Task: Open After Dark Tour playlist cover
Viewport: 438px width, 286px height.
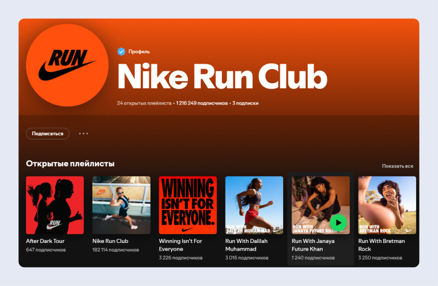Action: (55, 205)
